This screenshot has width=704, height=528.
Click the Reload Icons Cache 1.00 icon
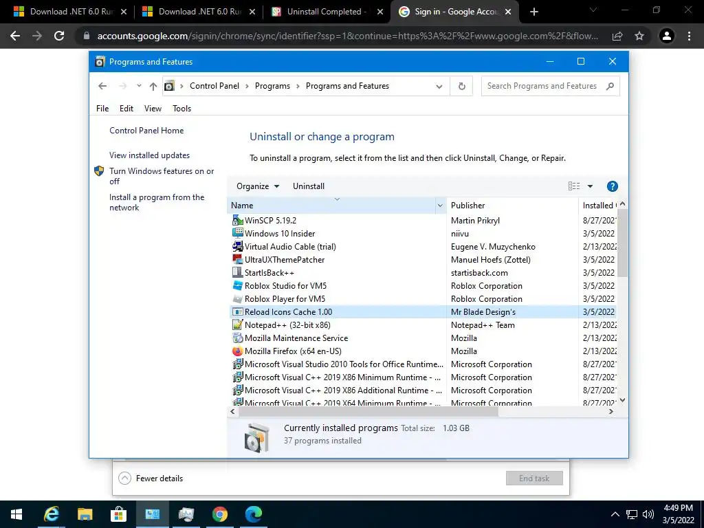point(237,311)
